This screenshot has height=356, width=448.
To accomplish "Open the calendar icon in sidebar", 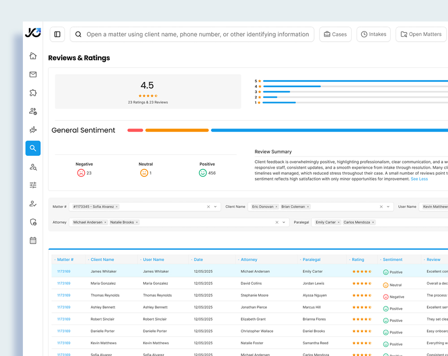I will click(33, 240).
